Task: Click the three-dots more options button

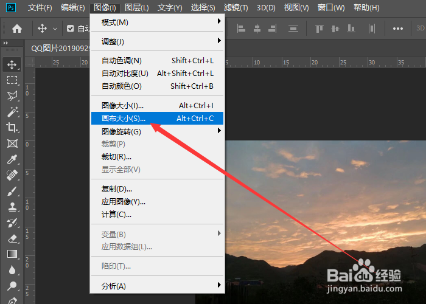Action: [x=398, y=29]
